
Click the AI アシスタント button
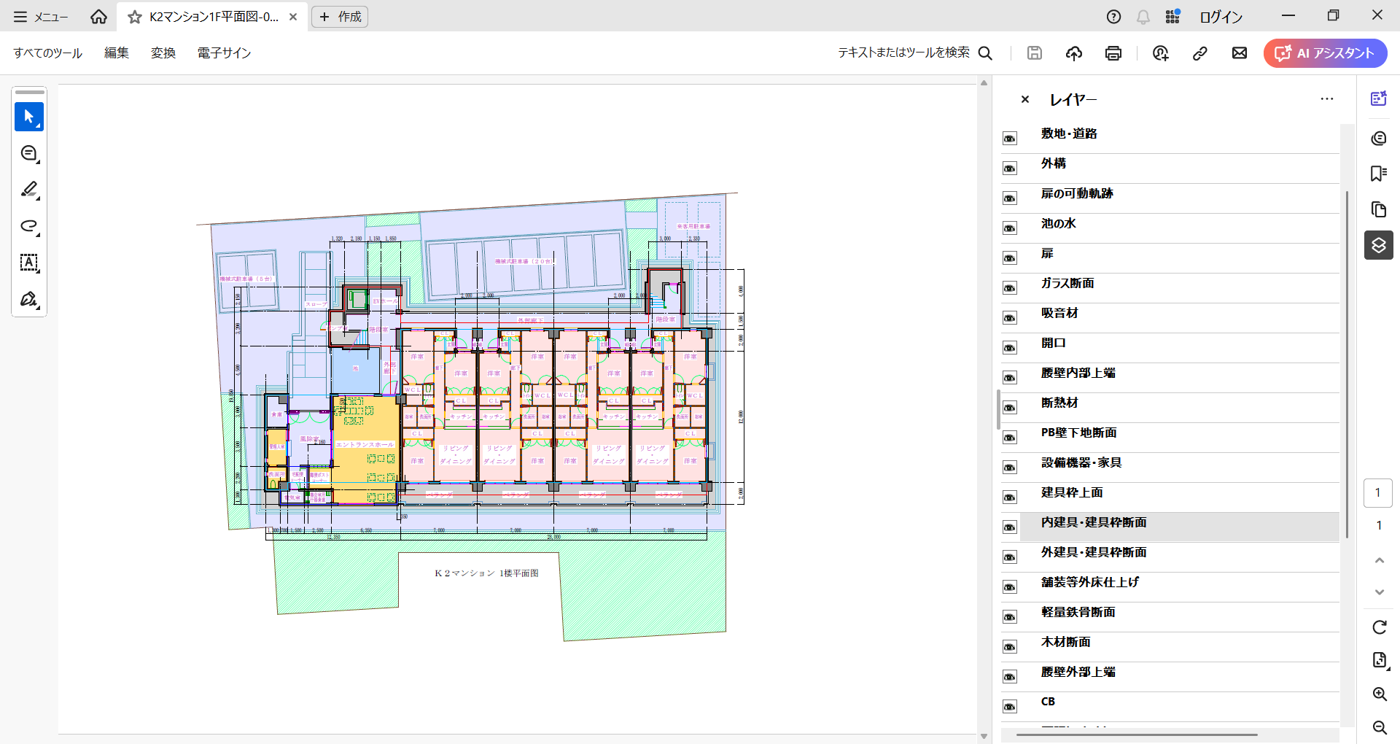pos(1325,53)
